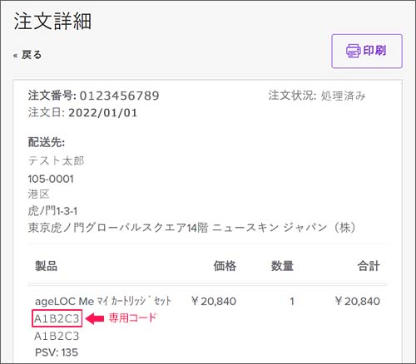Click the red arrow pointing to the code
416x364 pixels.
click(x=95, y=318)
